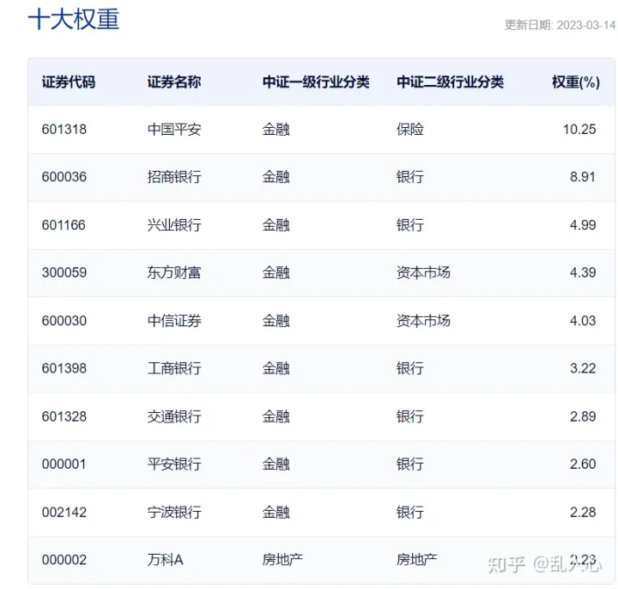618x589 pixels.
Task: Select security code 601328
Action: pyautogui.click(x=64, y=416)
